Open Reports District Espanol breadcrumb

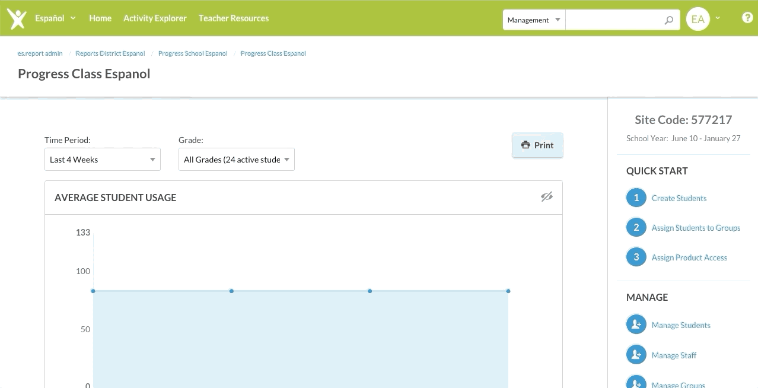tap(110, 53)
